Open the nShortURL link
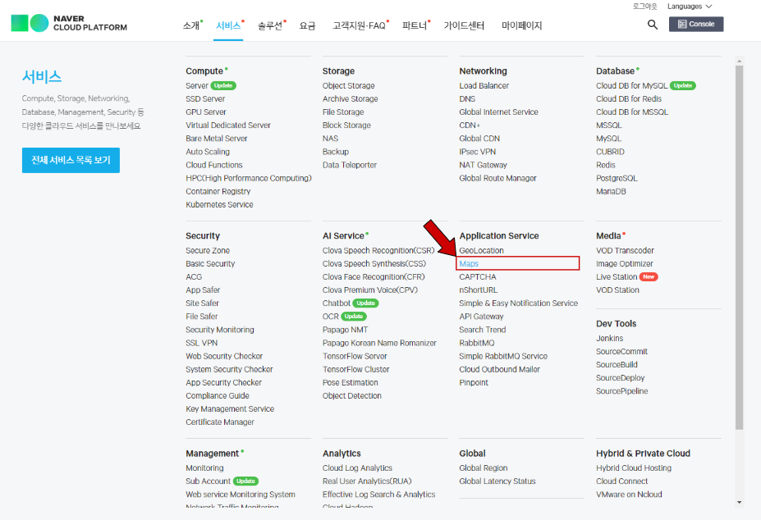 pyautogui.click(x=478, y=290)
